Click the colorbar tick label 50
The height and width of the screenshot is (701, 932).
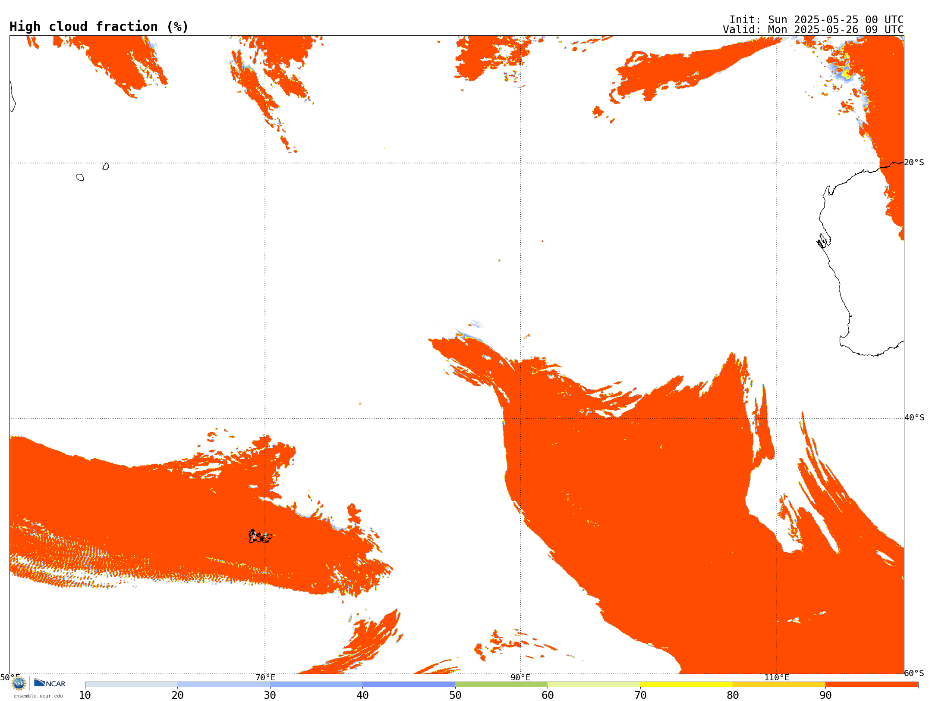[x=455, y=695]
